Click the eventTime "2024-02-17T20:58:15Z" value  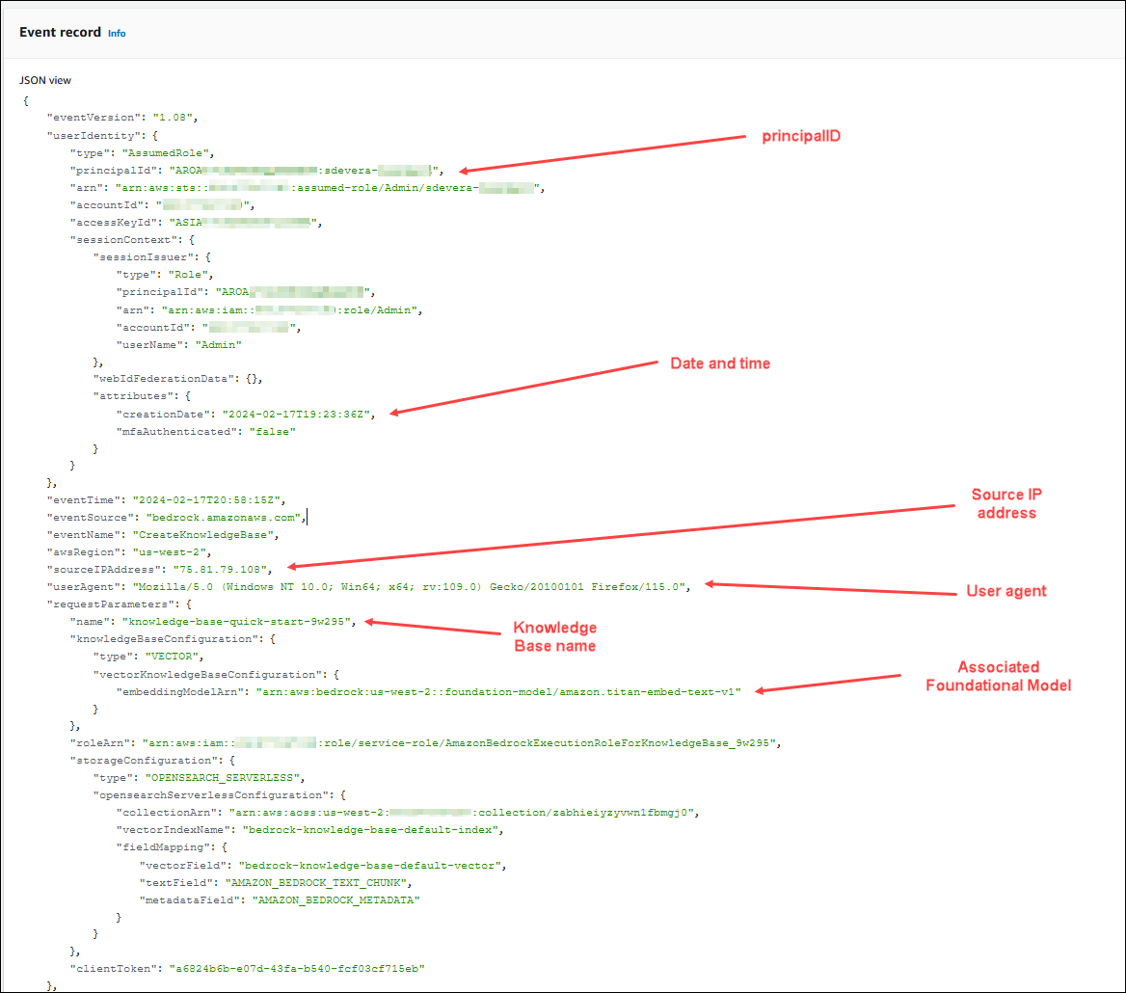click(207, 499)
